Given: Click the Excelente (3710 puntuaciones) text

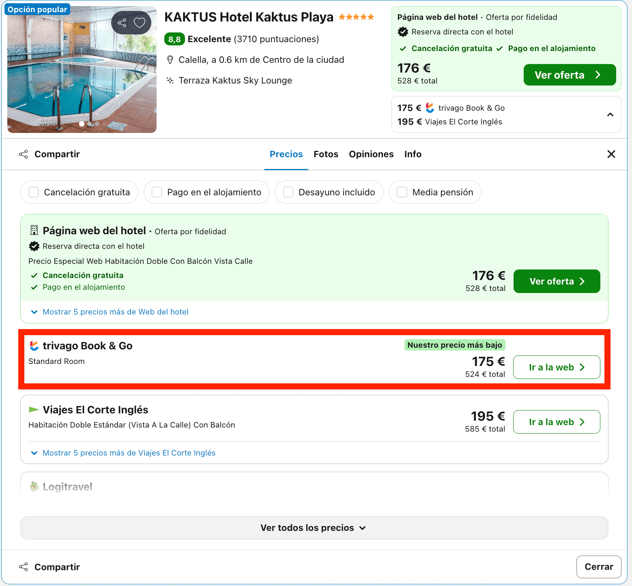Looking at the screenshot, I should 253,39.
